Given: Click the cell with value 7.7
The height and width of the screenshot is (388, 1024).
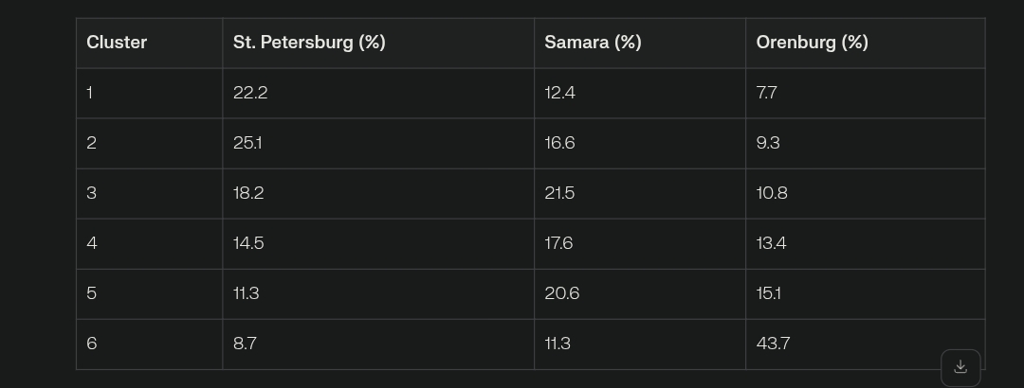Looking at the screenshot, I should tap(866, 94).
